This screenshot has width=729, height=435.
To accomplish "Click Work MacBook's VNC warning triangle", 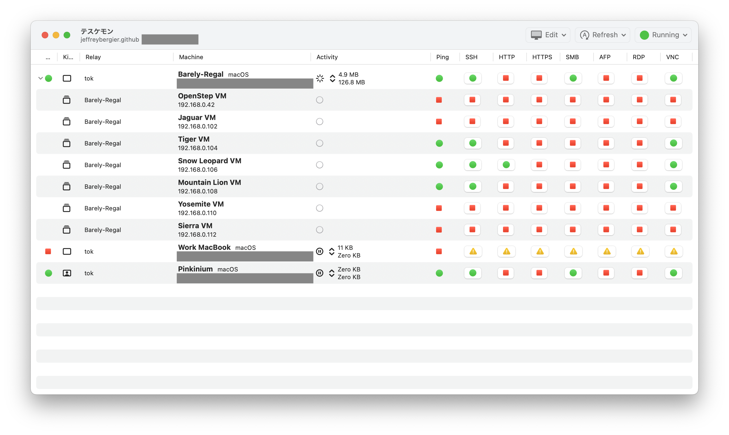I will 674,251.
